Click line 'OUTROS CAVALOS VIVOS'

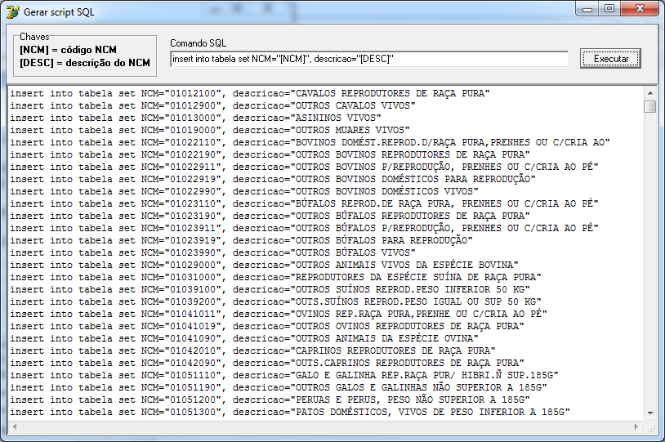pos(212,105)
